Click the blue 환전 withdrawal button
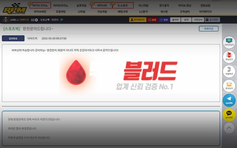This screenshot has width=237, height=148. point(164,20)
